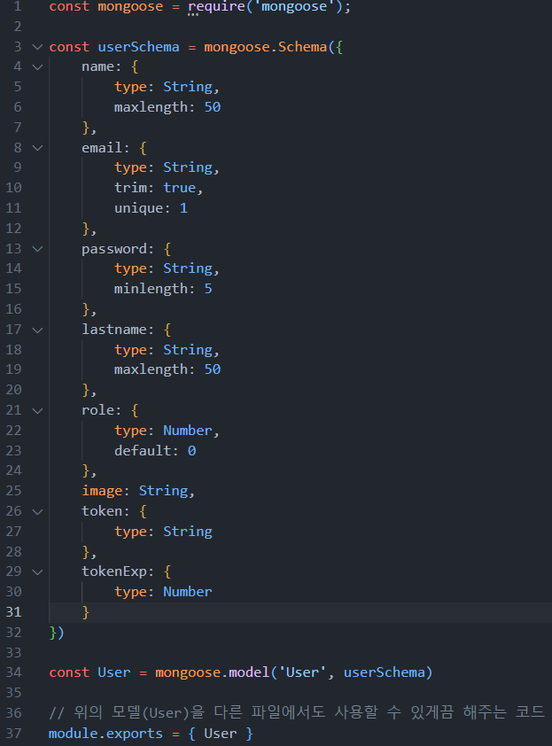Viewport: 552px width, 746px height.
Task: Click the closing brace on line 31
Action: (x=86, y=612)
